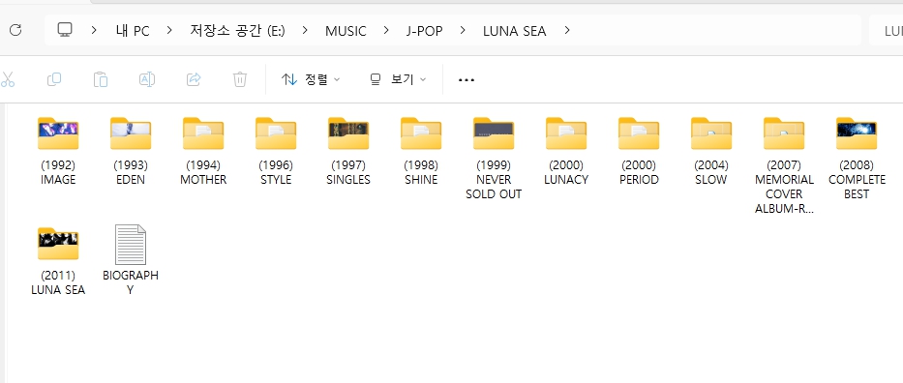Select the (2000) LUNACY folder icon
Screen dimensions: 903x383
point(566,133)
